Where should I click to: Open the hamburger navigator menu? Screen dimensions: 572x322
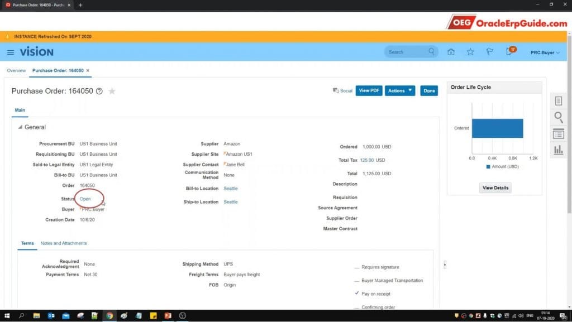11,52
